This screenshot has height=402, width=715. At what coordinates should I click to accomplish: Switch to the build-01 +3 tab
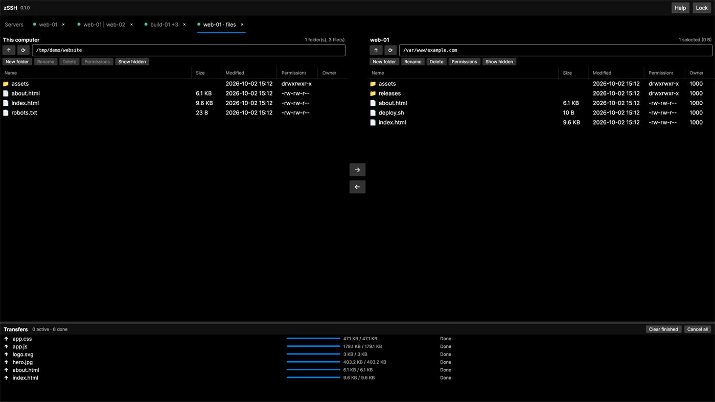point(164,25)
